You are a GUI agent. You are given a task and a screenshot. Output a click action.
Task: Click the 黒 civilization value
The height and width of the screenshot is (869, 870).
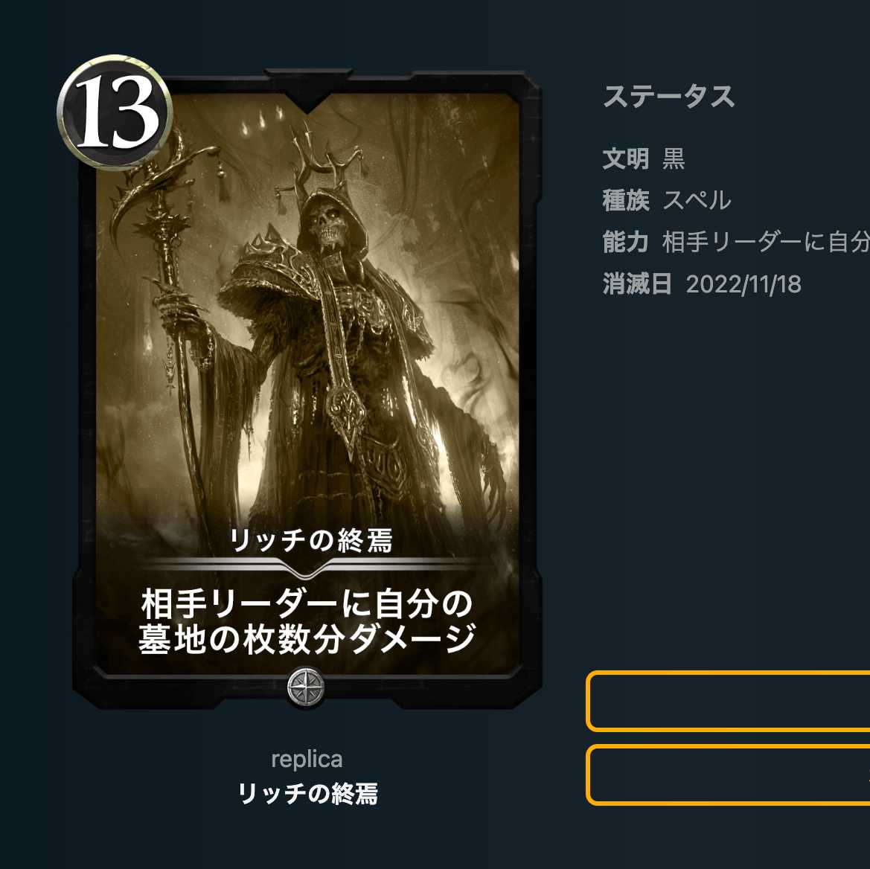674,159
